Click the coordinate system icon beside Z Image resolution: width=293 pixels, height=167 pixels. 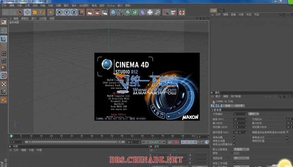[81, 12]
